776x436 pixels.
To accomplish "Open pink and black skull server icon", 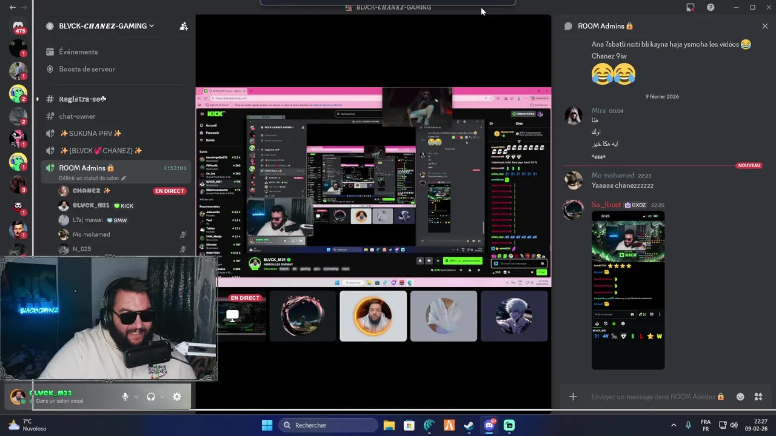I will point(18,139).
